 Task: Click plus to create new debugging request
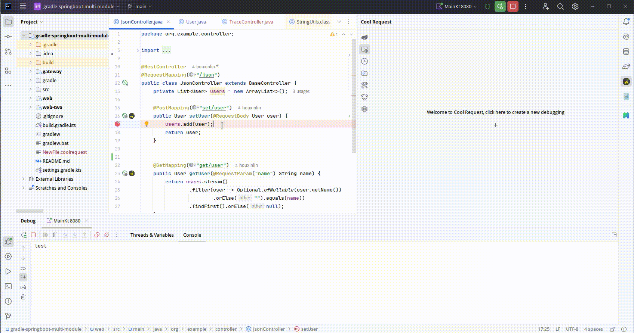496,125
